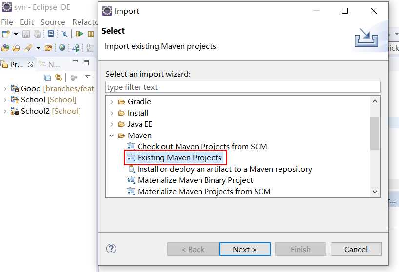Click the wizard list scroll down arrow

coord(375,192)
